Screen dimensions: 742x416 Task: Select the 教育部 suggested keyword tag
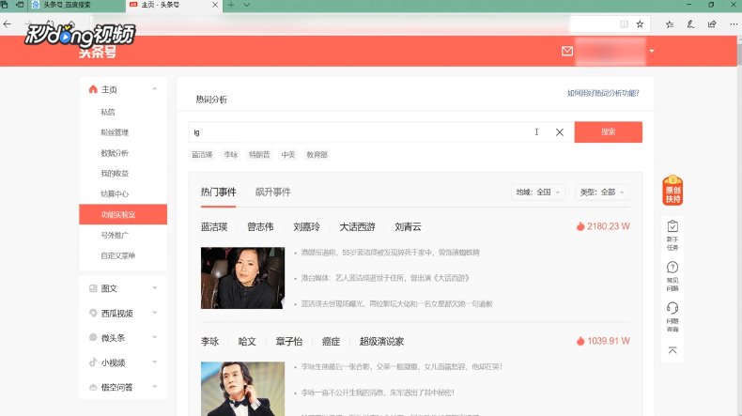pos(317,155)
